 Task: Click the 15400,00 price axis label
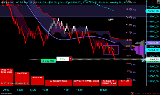(x=153, y=66)
